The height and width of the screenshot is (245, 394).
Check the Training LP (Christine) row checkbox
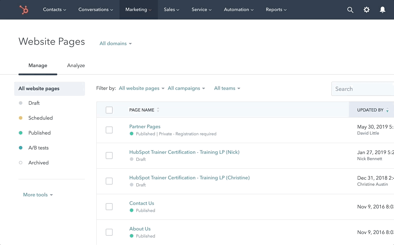pyautogui.click(x=109, y=181)
